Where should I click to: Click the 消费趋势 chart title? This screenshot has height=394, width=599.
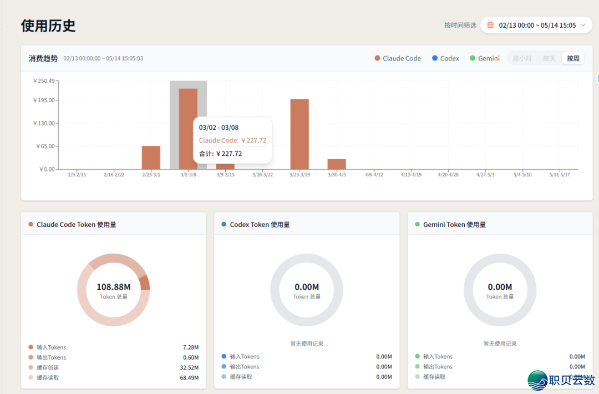click(x=43, y=58)
